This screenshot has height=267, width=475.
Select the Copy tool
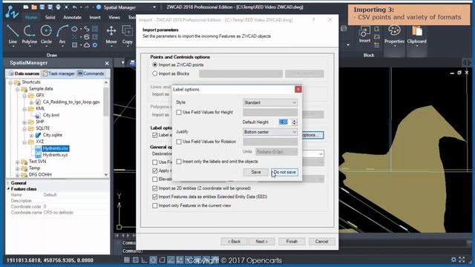click(x=127, y=35)
